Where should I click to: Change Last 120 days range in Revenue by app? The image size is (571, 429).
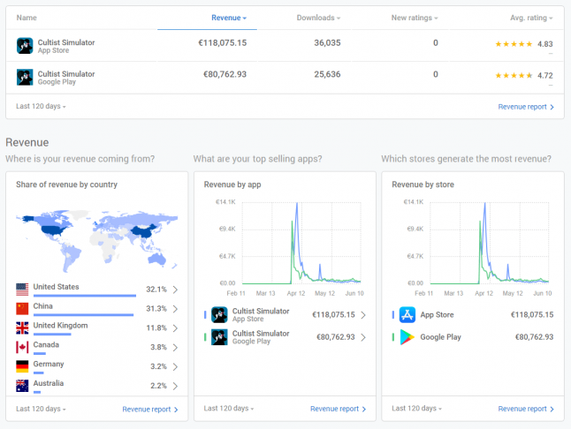[228, 409]
